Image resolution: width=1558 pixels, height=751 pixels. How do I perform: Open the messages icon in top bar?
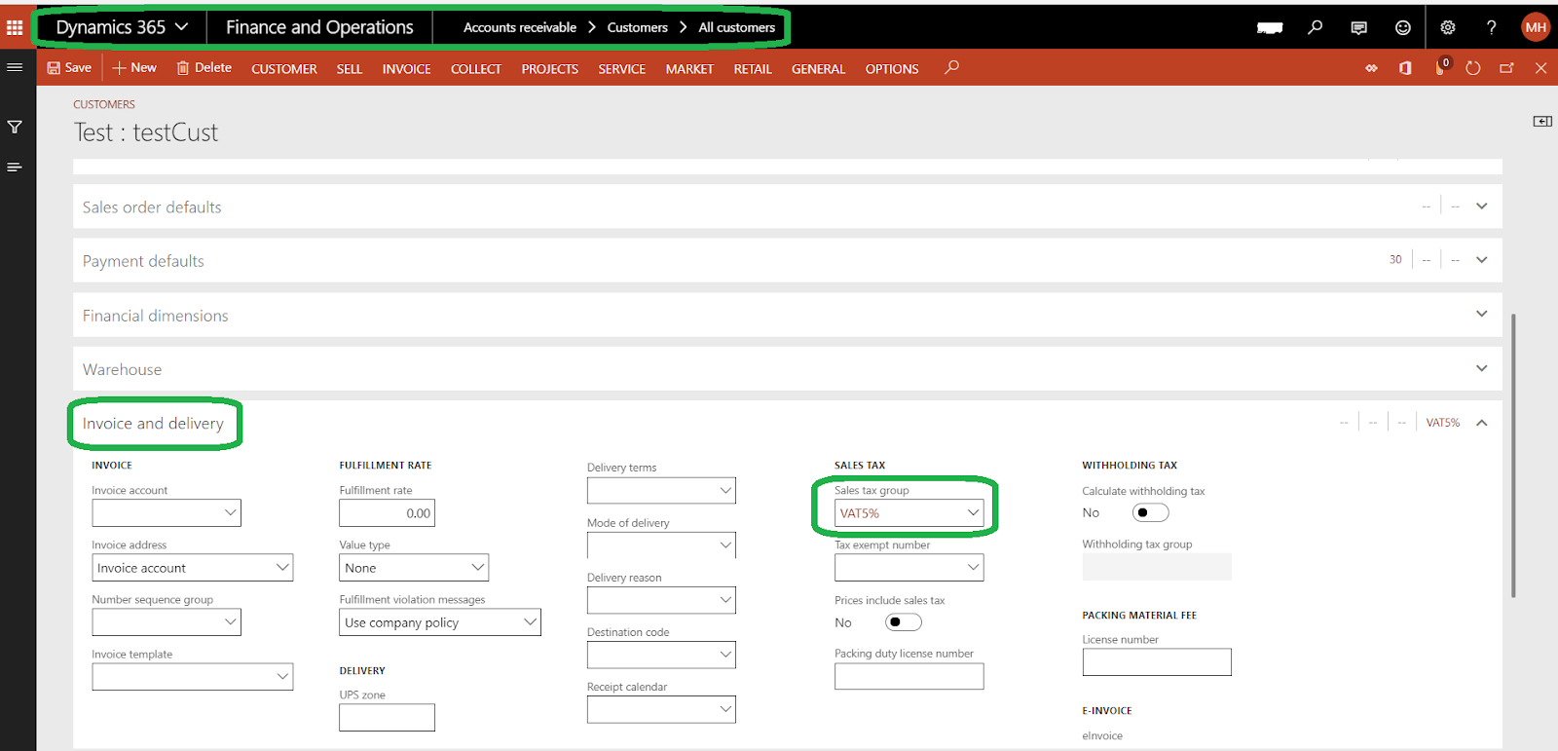click(x=1359, y=27)
